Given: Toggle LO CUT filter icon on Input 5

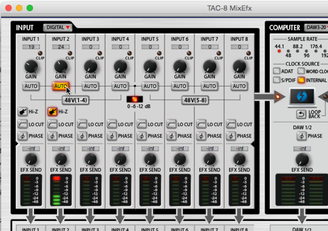Looking at the screenshot, I should click(x=141, y=124).
